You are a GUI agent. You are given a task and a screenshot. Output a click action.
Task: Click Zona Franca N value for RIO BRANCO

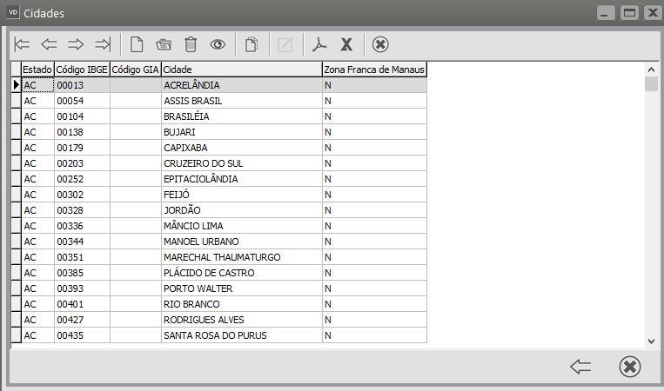[x=374, y=304]
